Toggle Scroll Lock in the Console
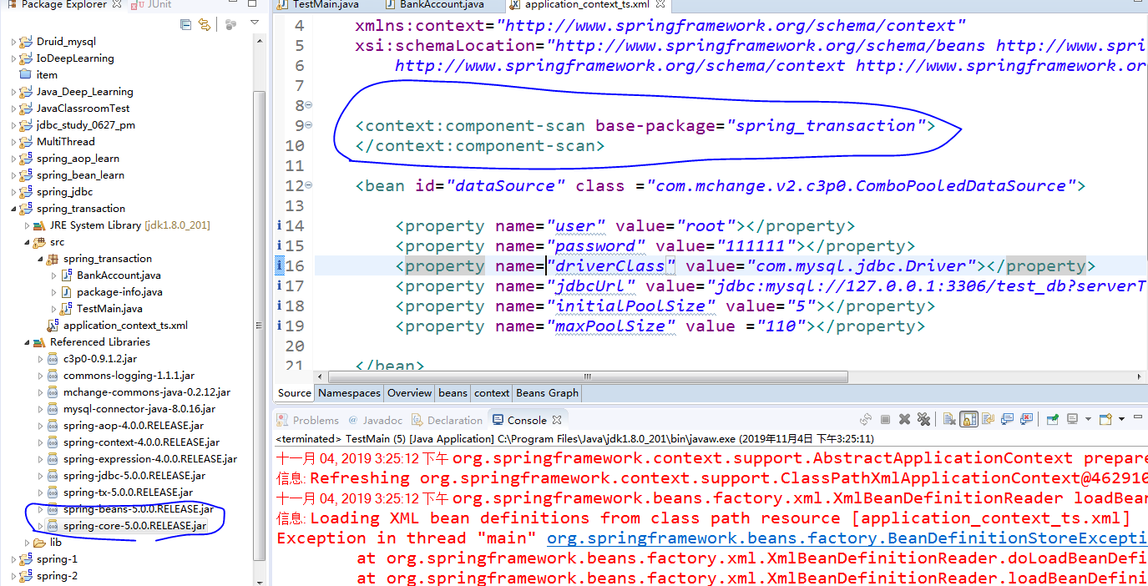 (x=967, y=420)
